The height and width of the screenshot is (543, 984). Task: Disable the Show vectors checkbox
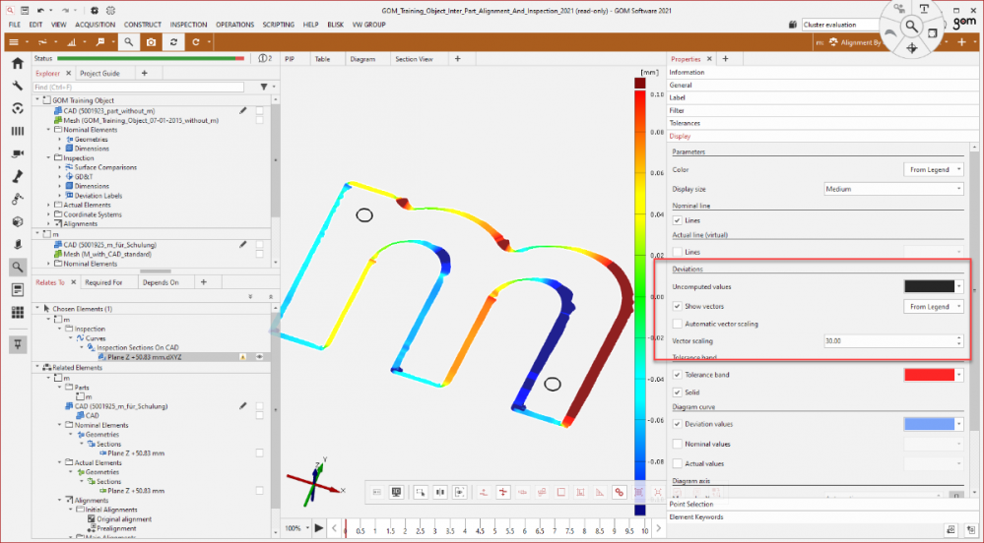677,306
